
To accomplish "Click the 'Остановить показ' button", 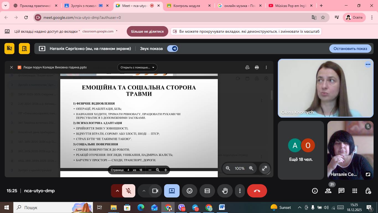I will point(350,49).
